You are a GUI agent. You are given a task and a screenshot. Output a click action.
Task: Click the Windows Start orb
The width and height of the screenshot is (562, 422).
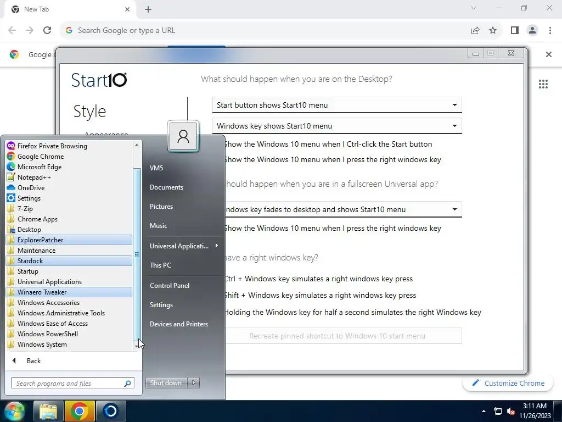pyautogui.click(x=14, y=411)
